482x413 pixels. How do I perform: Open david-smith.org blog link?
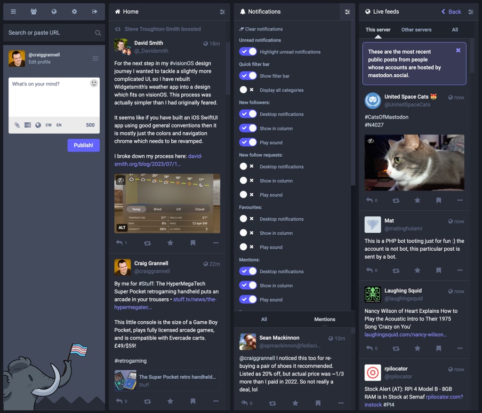pyautogui.click(x=158, y=160)
